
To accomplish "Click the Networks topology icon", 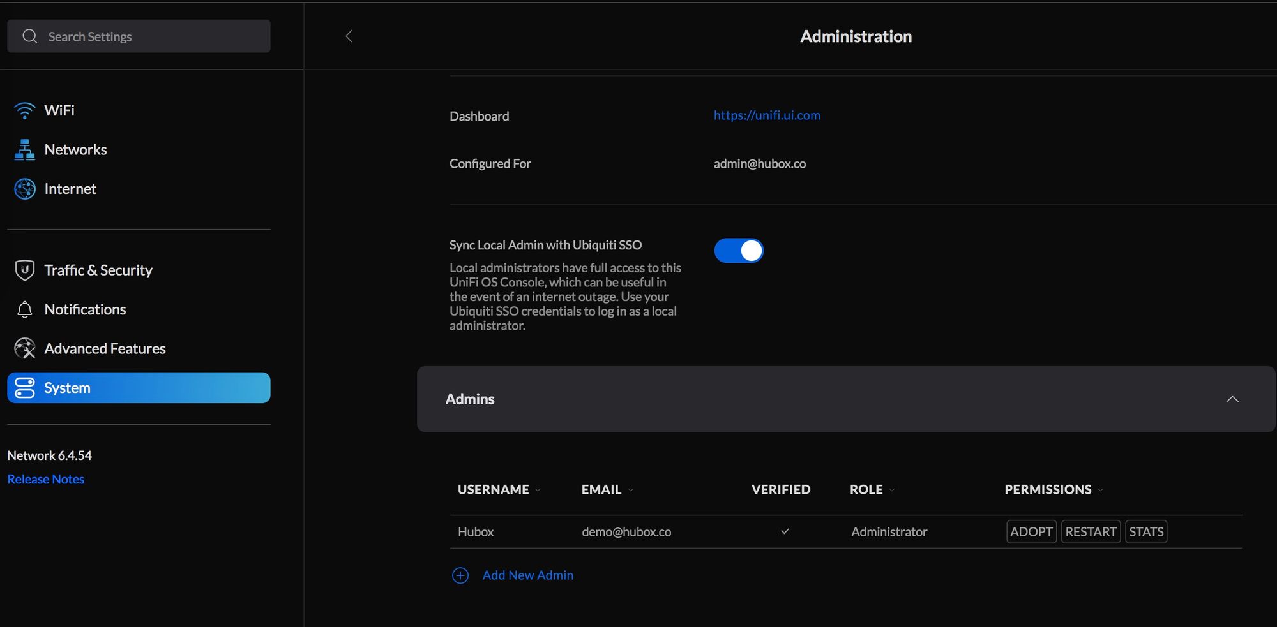I will [24, 150].
